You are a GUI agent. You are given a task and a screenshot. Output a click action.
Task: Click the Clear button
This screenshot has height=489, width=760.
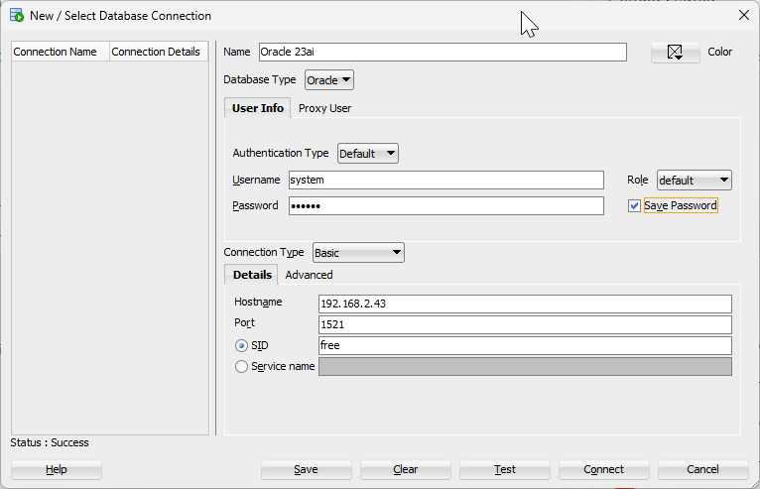coord(405,469)
